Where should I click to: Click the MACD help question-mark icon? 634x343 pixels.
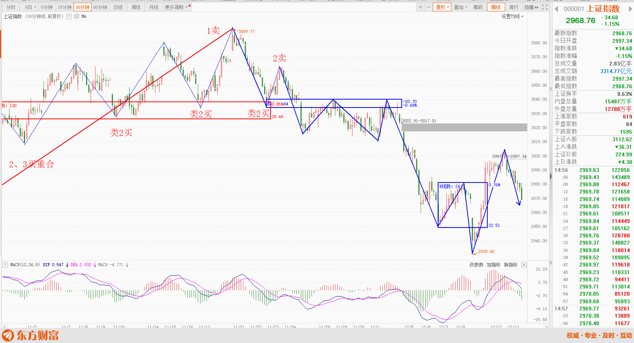5,265
